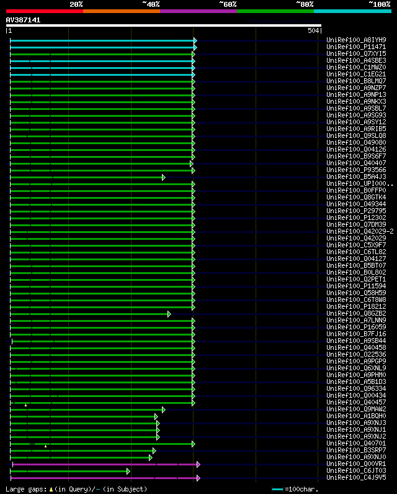Open the truncated UniRef100_UPI000.. hit
This screenshot has height=494, width=397.
pos(360,184)
